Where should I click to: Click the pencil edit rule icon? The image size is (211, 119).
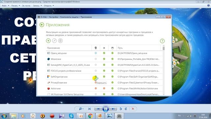point(54,41)
